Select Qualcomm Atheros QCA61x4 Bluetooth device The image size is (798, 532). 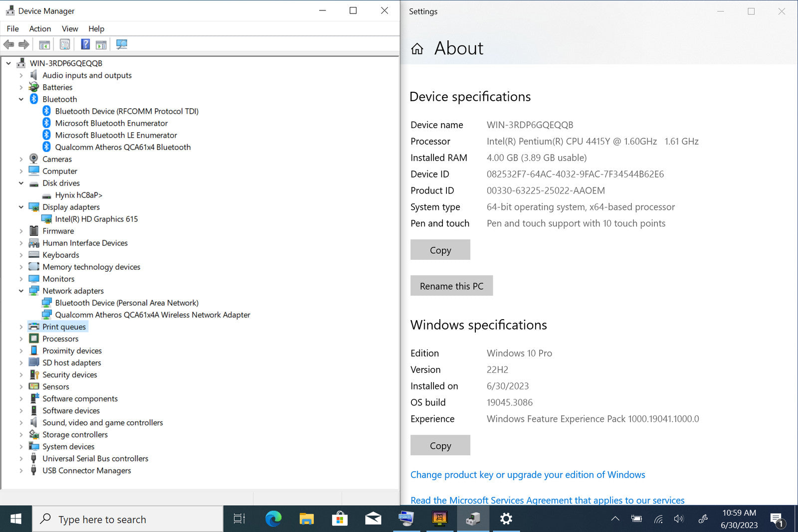(123, 147)
